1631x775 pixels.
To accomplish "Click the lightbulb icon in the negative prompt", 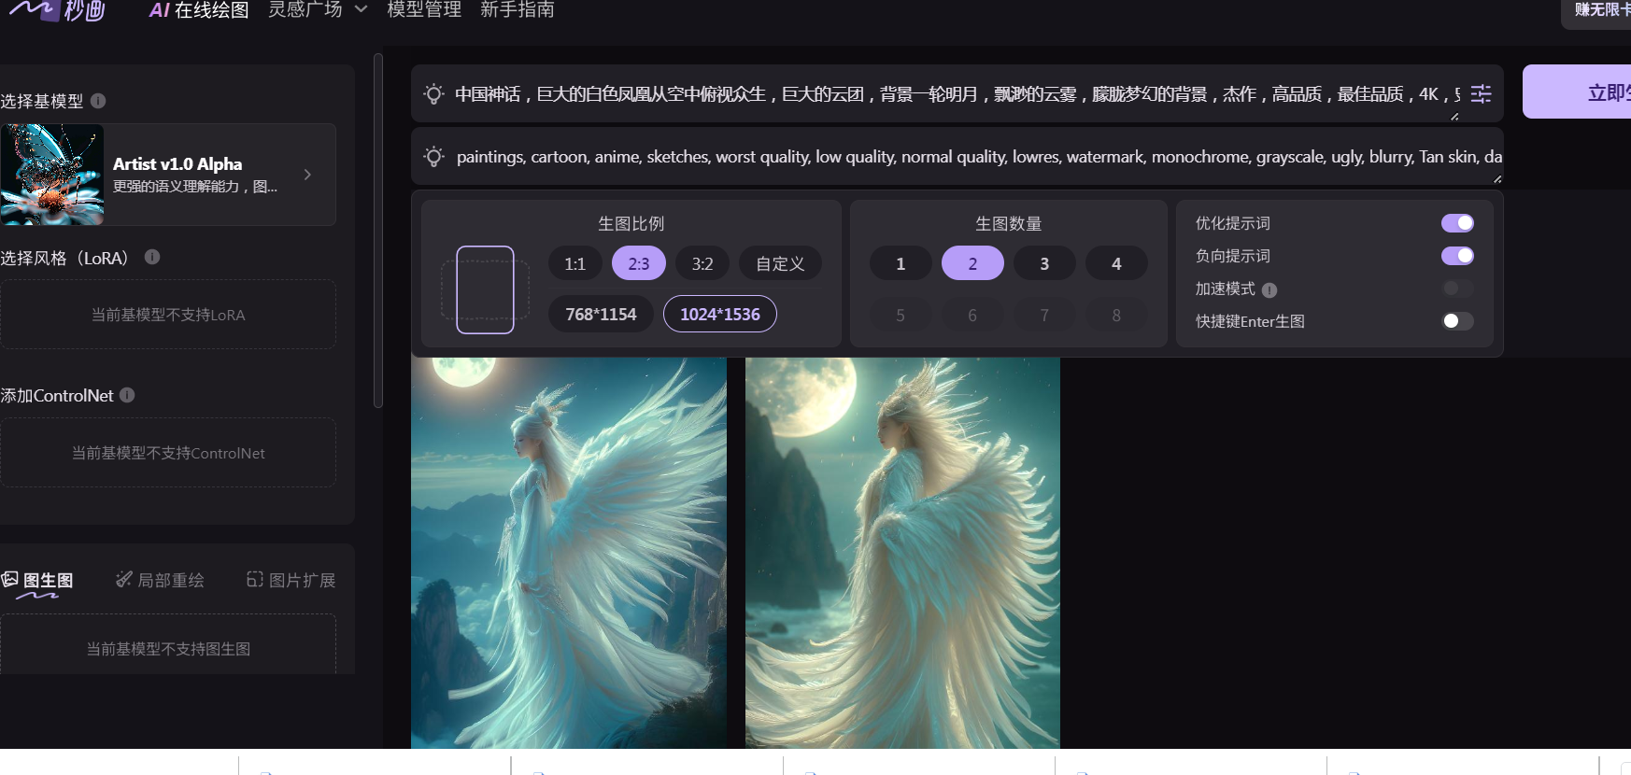I will click(x=433, y=157).
